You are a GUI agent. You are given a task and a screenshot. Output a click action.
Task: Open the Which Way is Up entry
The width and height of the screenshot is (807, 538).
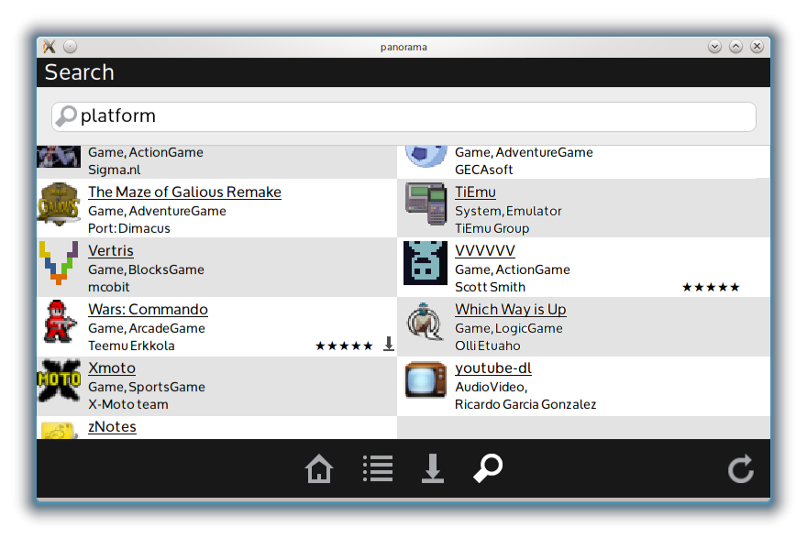pos(510,310)
